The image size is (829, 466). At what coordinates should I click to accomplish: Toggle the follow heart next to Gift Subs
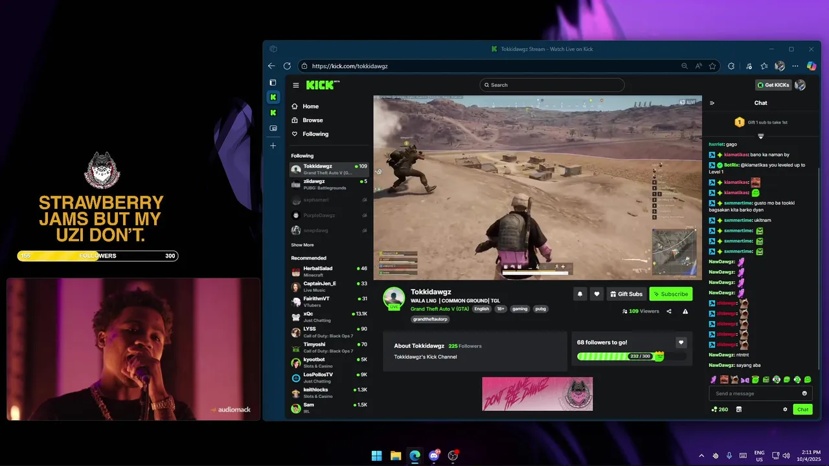point(596,294)
